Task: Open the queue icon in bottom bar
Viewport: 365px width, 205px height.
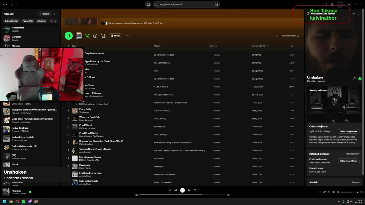Action: [x=329, y=192]
